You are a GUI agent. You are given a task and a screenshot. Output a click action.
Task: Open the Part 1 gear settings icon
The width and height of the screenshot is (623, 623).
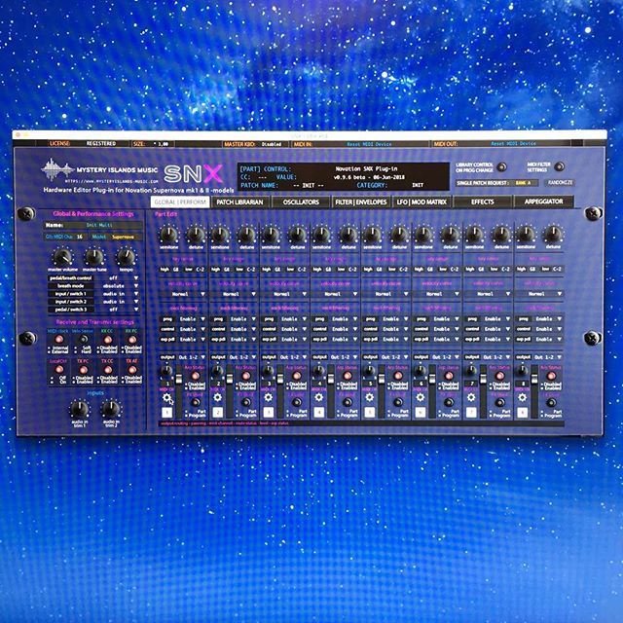(x=166, y=397)
